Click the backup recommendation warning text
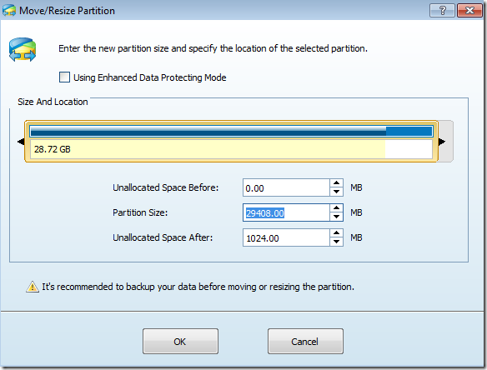Screen dimensions: 487x370 tap(198, 287)
